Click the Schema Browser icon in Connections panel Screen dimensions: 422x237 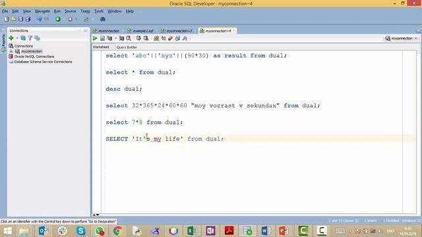point(37,38)
